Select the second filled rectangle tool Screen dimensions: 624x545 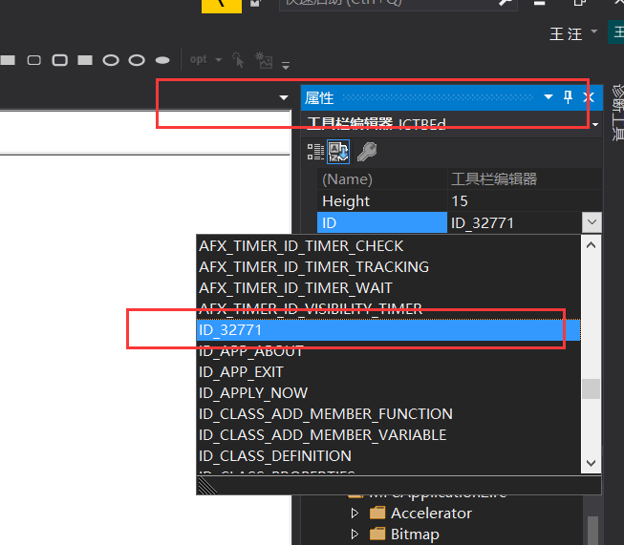pos(85,60)
